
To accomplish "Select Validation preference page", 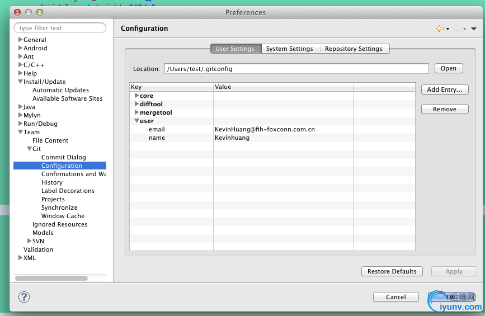I will pos(39,249).
